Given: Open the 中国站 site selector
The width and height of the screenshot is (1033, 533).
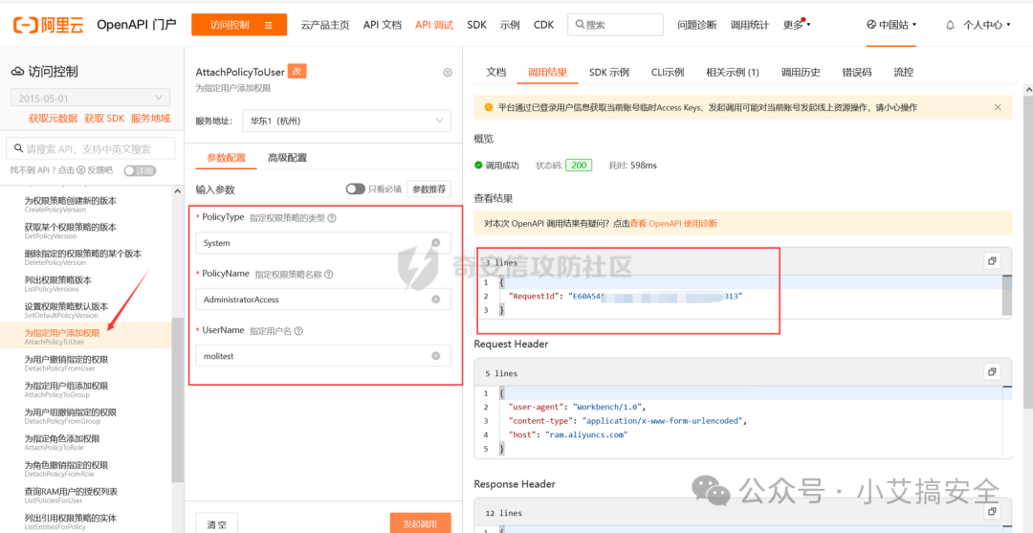Looking at the screenshot, I should pyautogui.click(x=891, y=25).
